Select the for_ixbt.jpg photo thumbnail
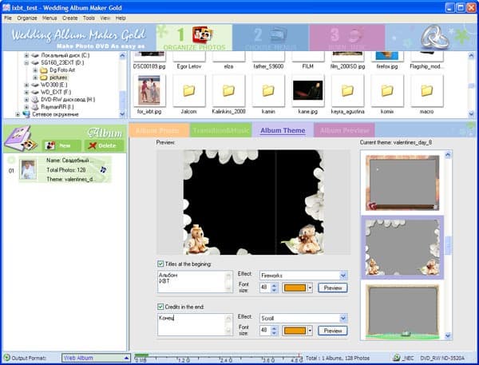The width and height of the screenshot is (479, 365). [149, 90]
